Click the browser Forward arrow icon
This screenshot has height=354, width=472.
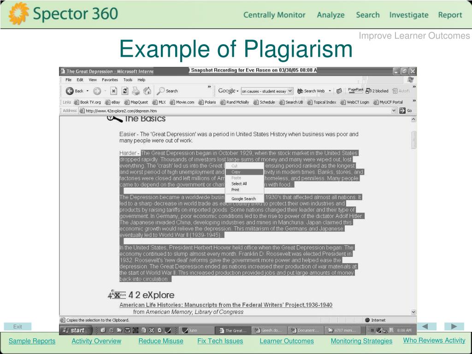(x=97, y=91)
